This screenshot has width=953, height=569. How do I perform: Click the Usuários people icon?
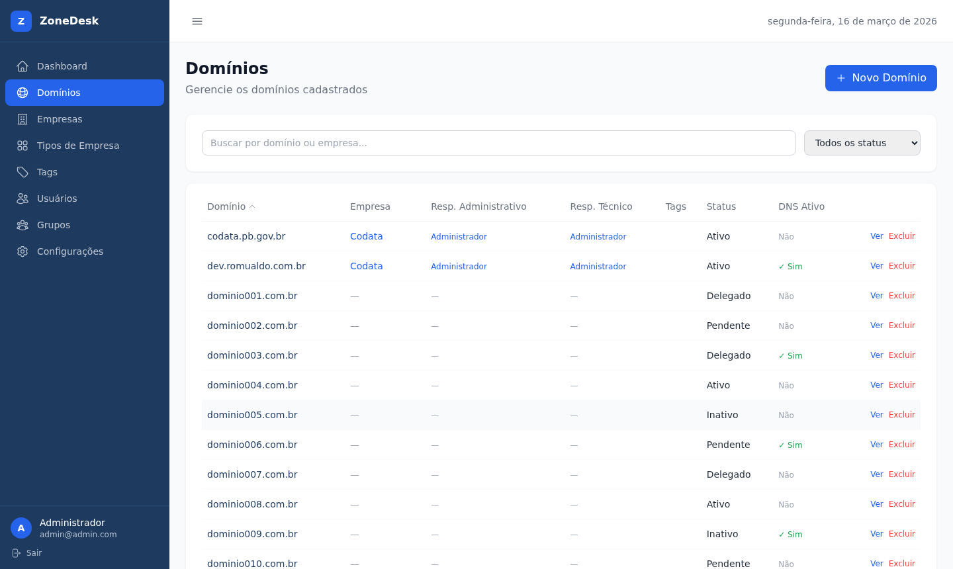tap(23, 198)
